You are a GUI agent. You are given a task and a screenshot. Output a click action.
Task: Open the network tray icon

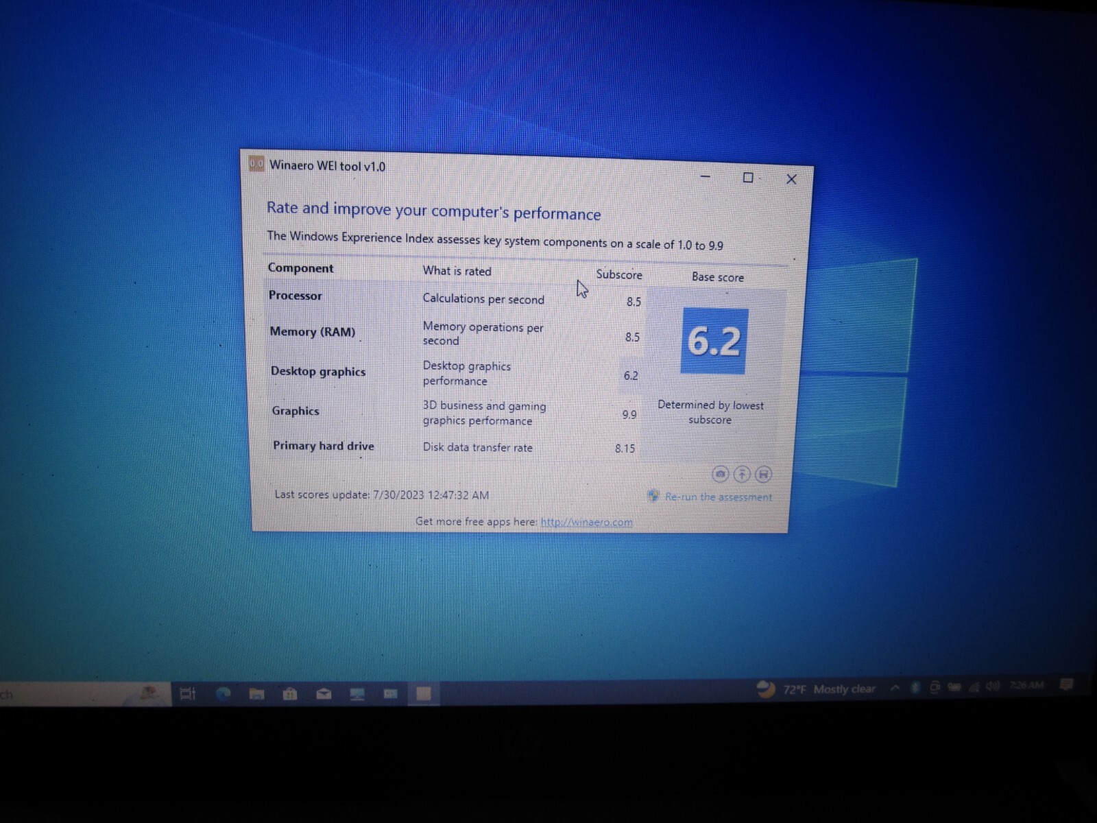click(x=974, y=687)
